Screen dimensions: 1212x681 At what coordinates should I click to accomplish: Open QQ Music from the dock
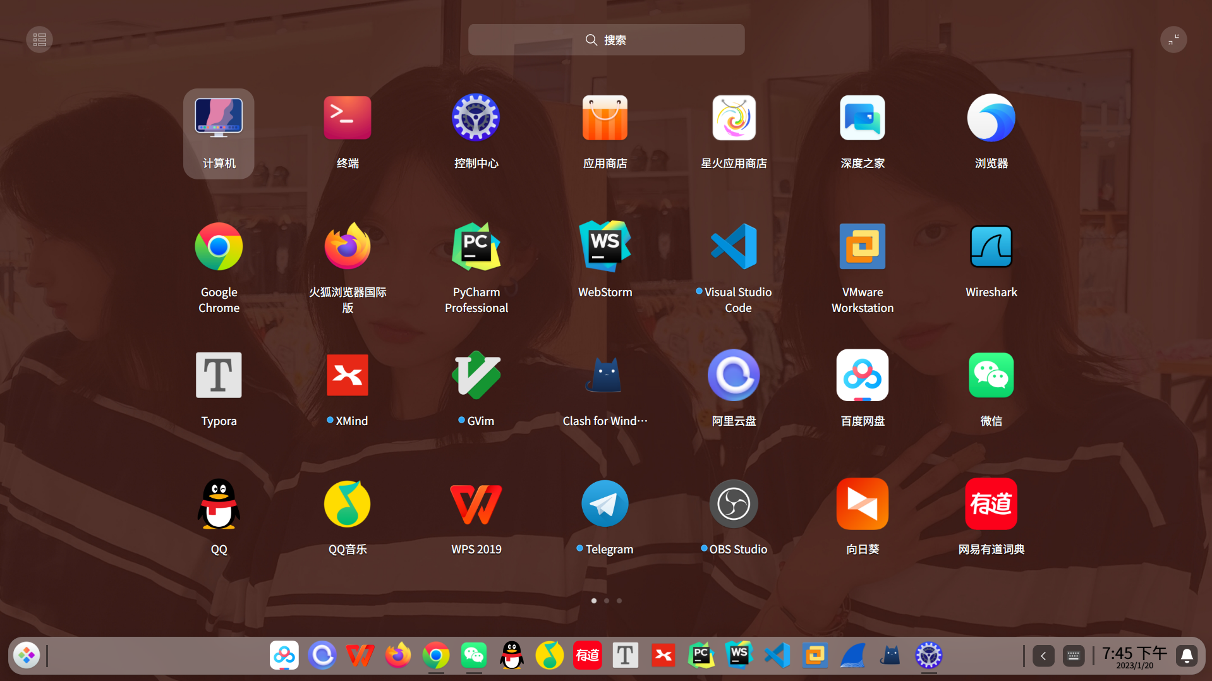[x=550, y=656]
